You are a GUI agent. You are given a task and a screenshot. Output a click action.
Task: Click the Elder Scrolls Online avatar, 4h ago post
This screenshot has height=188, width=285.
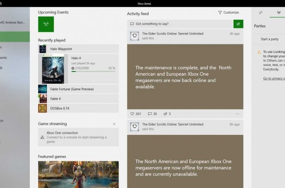pos(134,36)
